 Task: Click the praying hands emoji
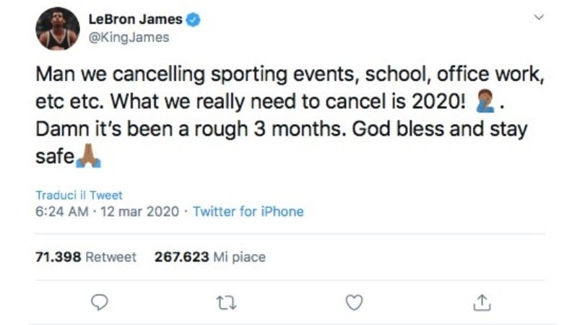pyautogui.click(x=88, y=156)
